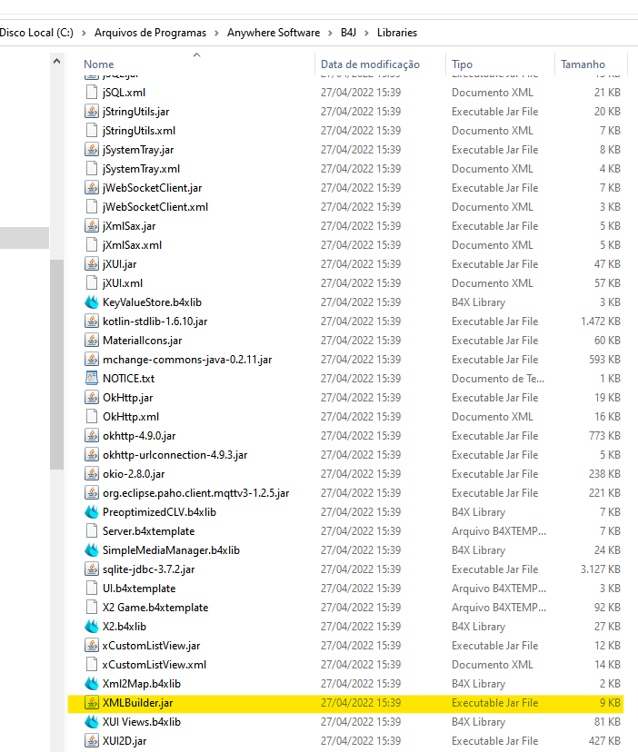
Task: Click the X2.b4xlib B4X icon
Action: pos(91,627)
